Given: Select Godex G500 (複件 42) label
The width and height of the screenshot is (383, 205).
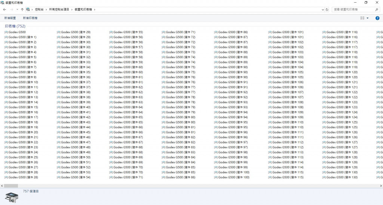Looking at the screenshot, I should tap(76, 117).
